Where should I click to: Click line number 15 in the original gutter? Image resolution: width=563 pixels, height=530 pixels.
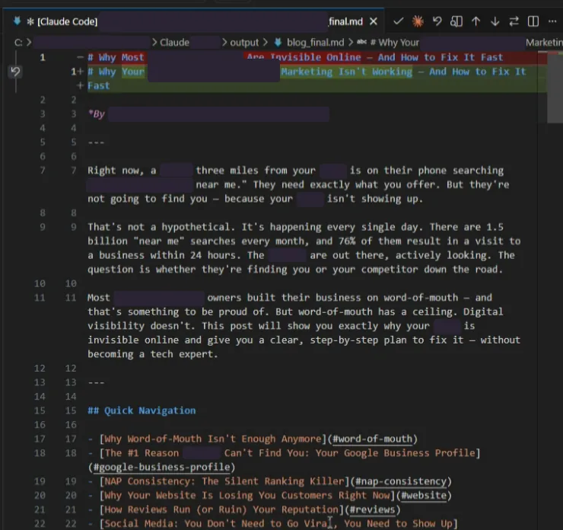(x=40, y=410)
